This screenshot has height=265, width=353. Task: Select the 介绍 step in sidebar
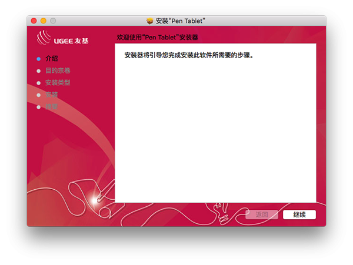(x=52, y=59)
